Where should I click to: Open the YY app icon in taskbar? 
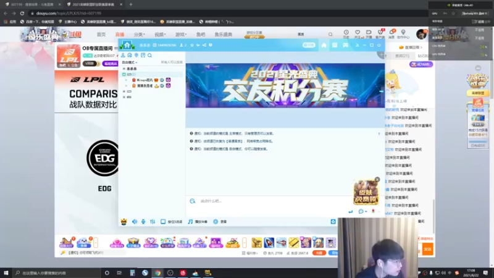(x=208, y=273)
